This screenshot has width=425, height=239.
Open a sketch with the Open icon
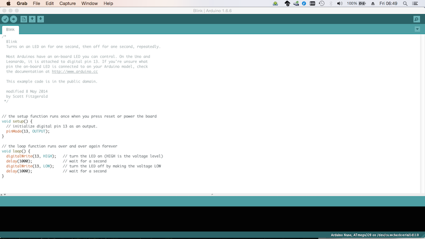point(32,19)
